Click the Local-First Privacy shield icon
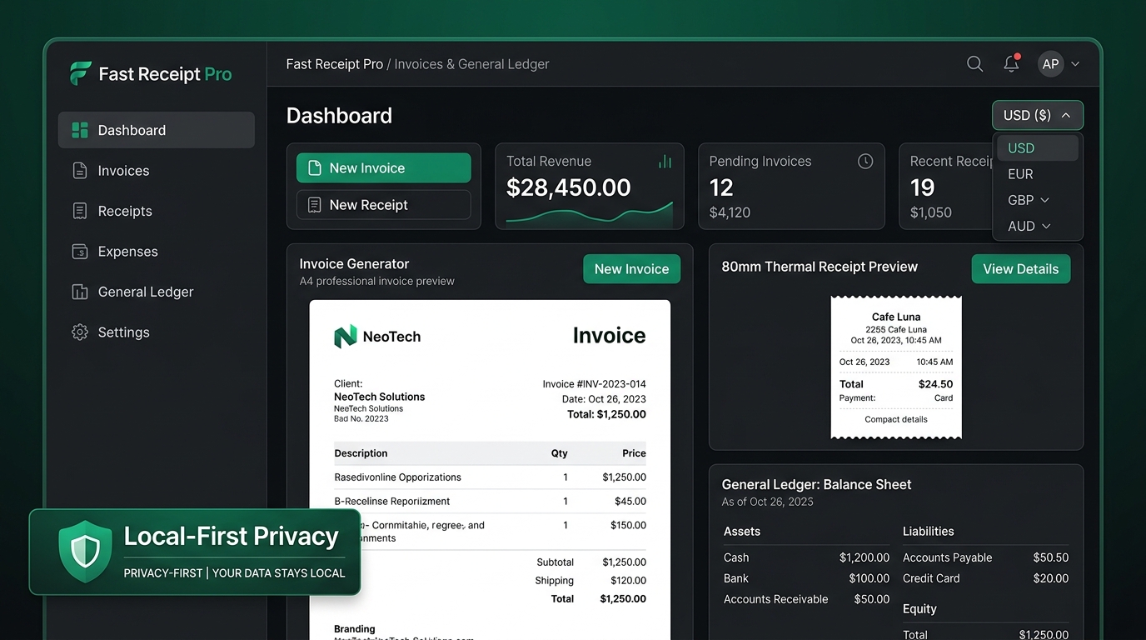This screenshot has width=1146, height=640. pos(85,552)
